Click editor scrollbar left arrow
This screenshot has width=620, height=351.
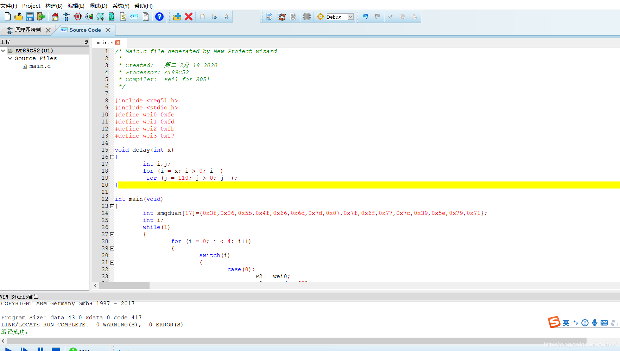coord(95,286)
